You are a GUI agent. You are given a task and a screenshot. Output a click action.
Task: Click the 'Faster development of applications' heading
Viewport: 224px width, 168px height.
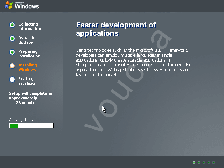pyautogui.click(x=116, y=29)
